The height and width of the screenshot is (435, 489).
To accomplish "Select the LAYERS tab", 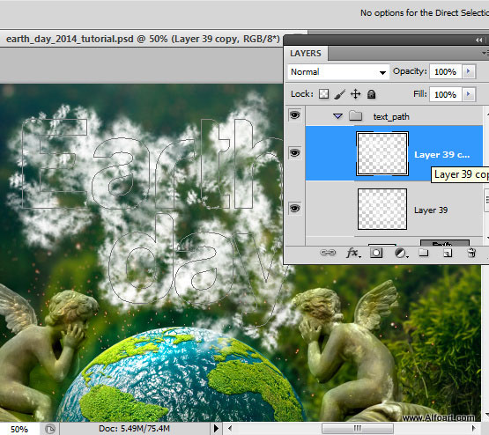I will [x=306, y=54].
